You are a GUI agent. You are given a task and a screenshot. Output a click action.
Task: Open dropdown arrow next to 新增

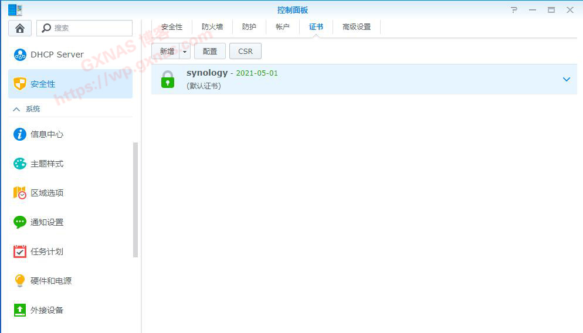185,52
